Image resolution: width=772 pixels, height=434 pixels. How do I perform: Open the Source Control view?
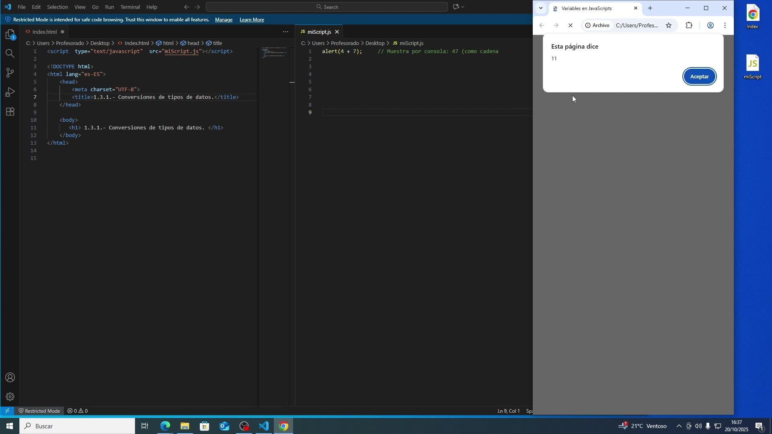pos(10,73)
